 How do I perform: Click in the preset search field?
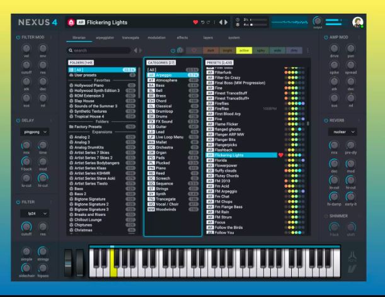pyautogui.click(x=99, y=50)
